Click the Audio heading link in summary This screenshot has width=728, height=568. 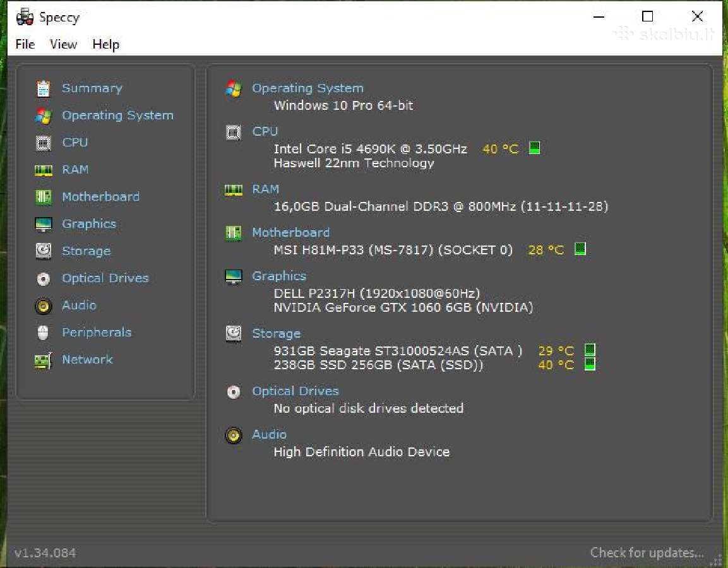click(x=269, y=434)
